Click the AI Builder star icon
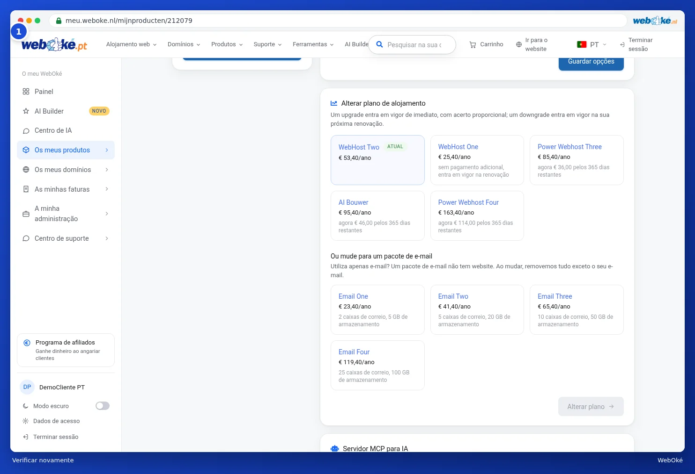 (x=26, y=111)
